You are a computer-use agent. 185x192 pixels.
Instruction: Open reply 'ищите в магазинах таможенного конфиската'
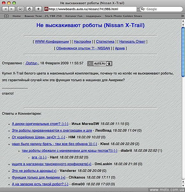coord(51,164)
